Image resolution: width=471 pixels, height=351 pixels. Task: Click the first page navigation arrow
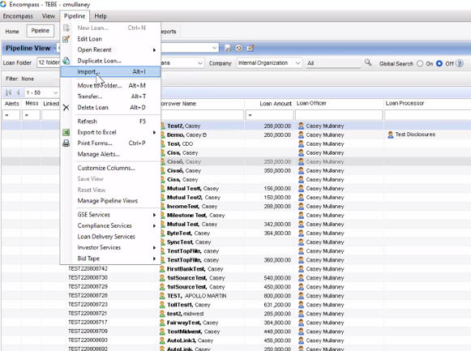9,92
